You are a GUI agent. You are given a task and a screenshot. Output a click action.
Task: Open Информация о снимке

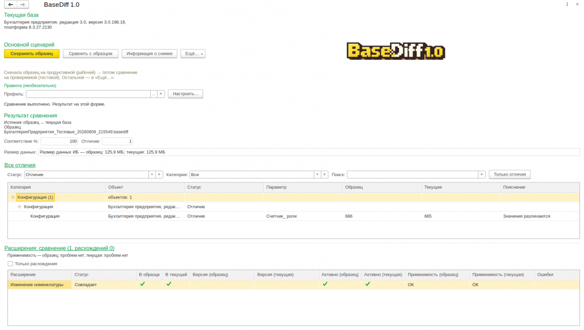point(150,54)
